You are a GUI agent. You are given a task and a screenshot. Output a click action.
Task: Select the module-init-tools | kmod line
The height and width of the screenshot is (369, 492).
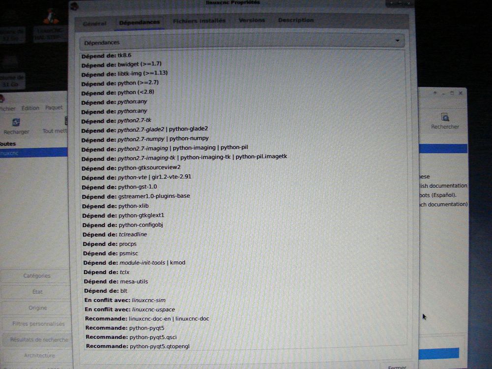click(134, 263)
